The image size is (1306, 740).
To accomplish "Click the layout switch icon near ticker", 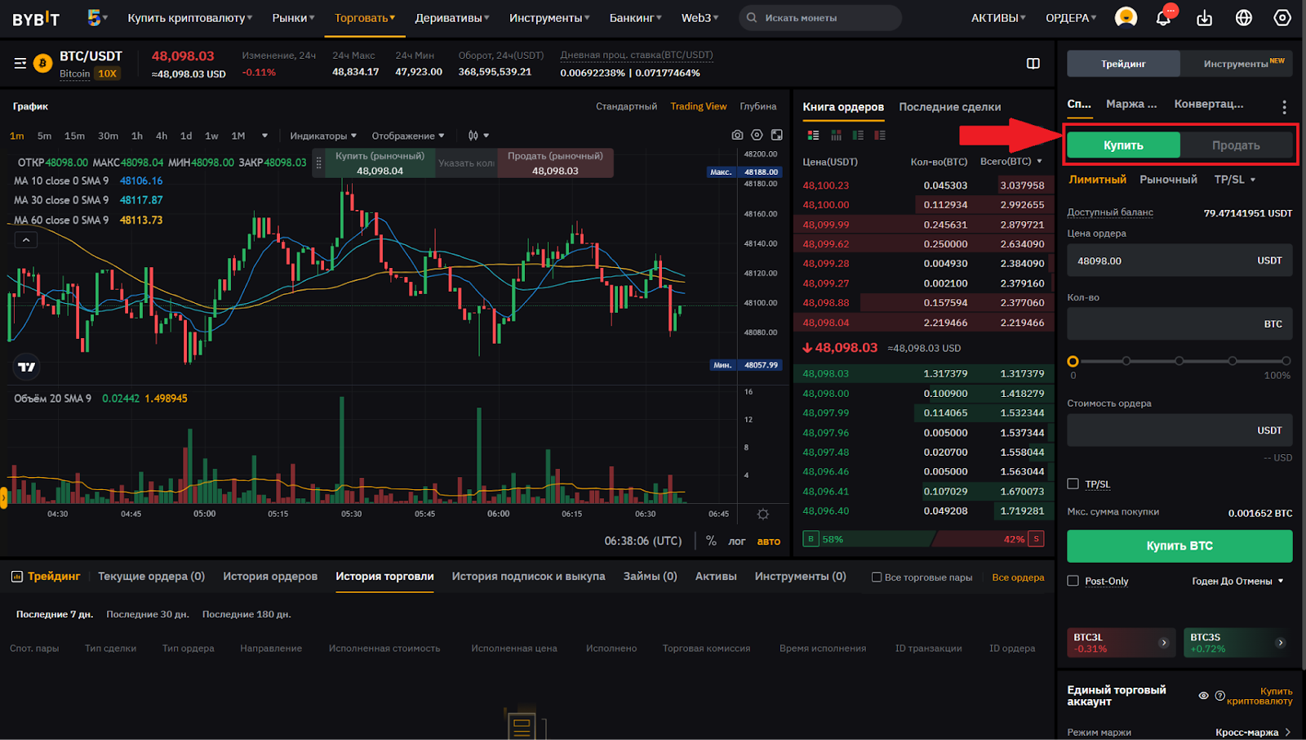I will click(x=1033, y=63).
